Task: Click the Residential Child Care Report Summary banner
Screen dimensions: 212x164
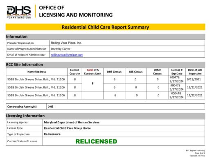Action: click(105, 27)
